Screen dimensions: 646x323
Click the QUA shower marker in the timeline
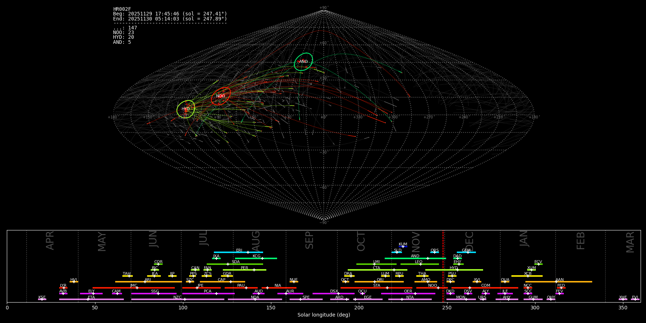505,282
